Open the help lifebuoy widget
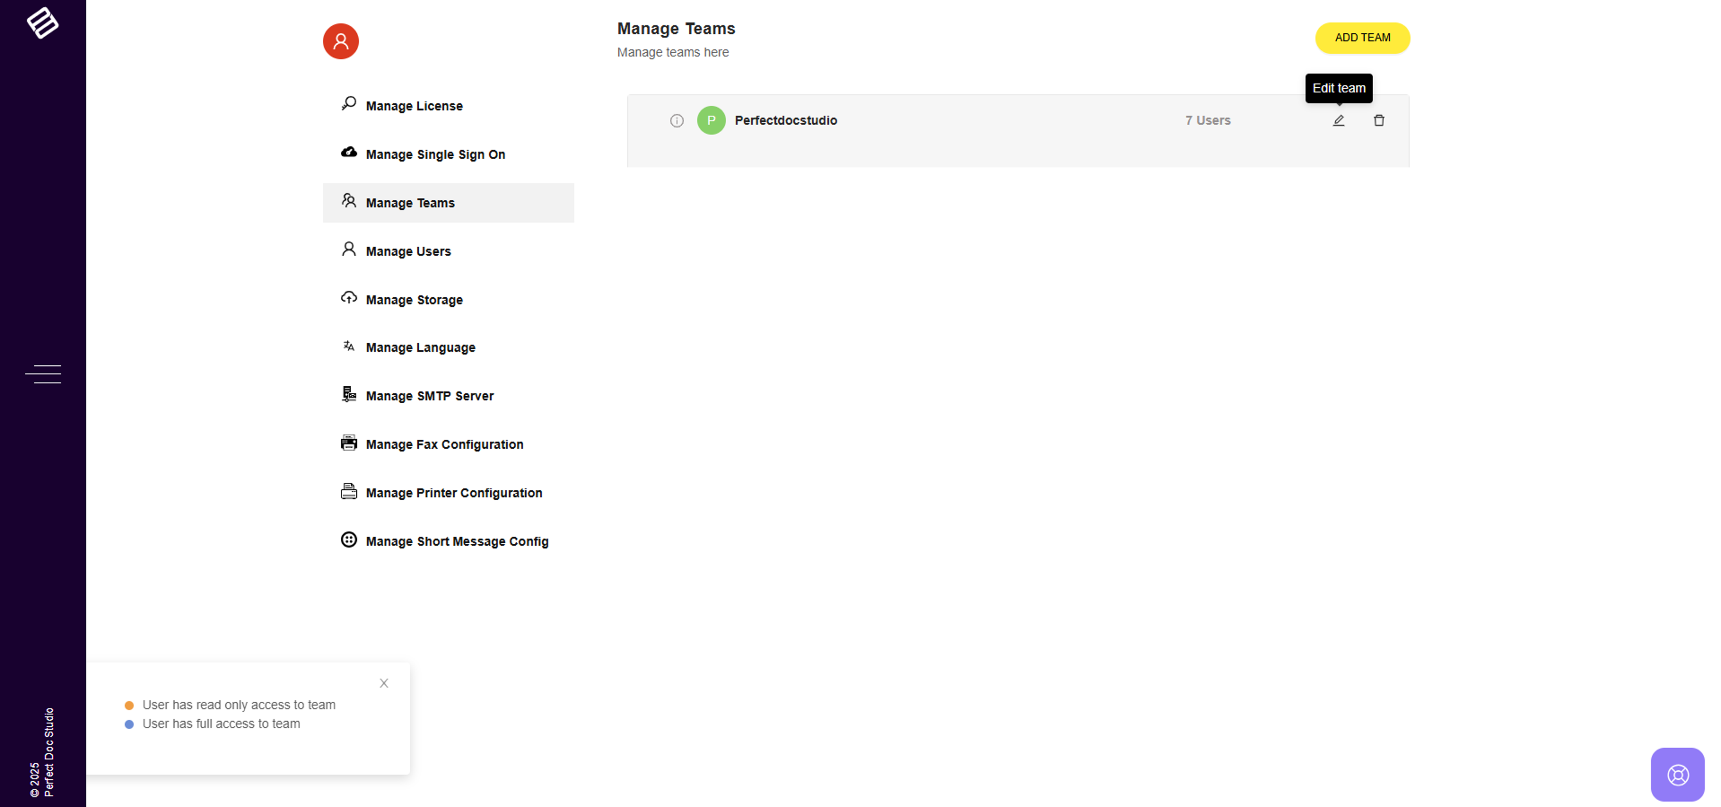1721x807 pixels. coord(1677,774)
